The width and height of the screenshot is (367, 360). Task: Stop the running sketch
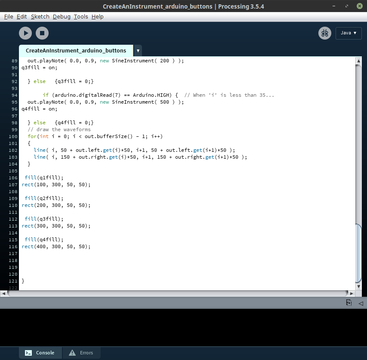[x=42, y=33]
